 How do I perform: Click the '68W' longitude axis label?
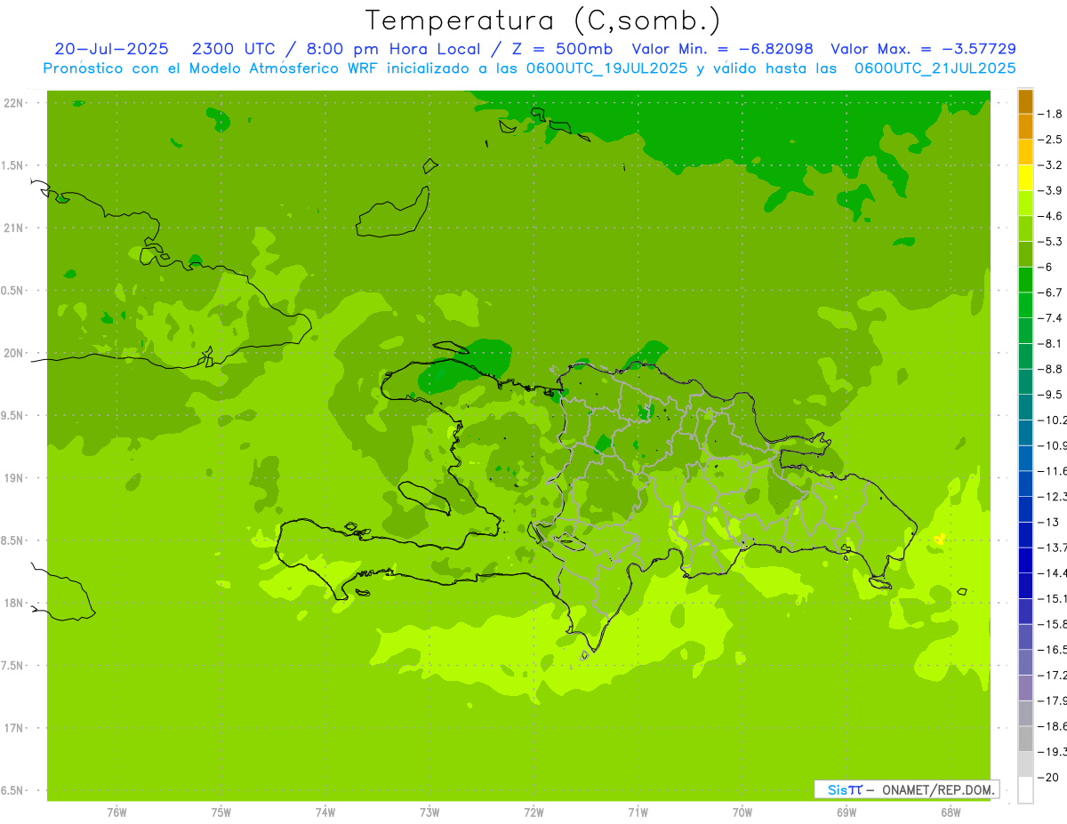[951, 812]
